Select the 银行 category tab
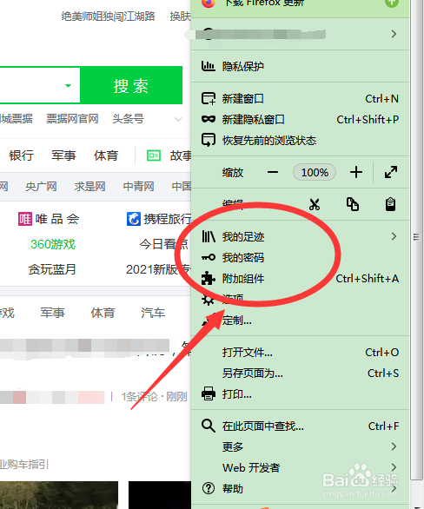Viewport: 424px width, 509px height. [x=21, y=155]
